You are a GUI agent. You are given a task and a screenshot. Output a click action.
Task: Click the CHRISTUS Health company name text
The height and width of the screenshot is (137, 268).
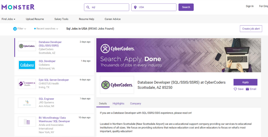point(49,84)
